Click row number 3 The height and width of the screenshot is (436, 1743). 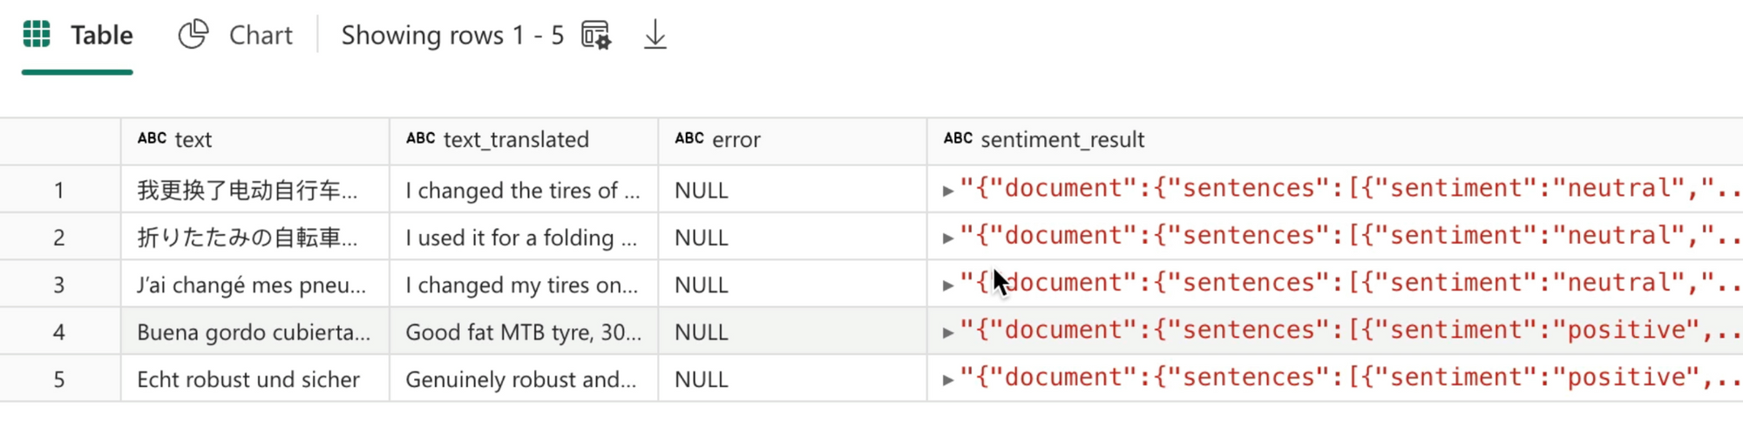tap(59, 285)
